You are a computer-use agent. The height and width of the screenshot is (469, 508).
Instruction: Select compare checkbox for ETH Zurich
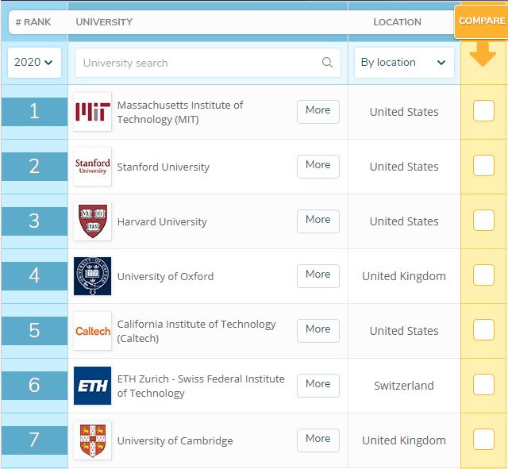point(483,385)
